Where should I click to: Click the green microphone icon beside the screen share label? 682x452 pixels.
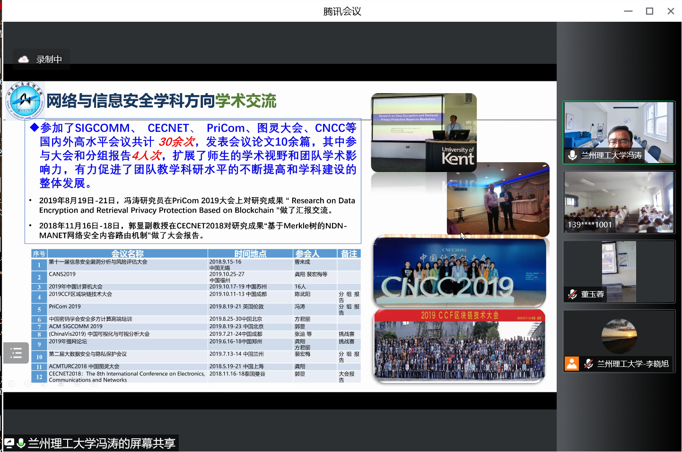(x=21, y=443)
